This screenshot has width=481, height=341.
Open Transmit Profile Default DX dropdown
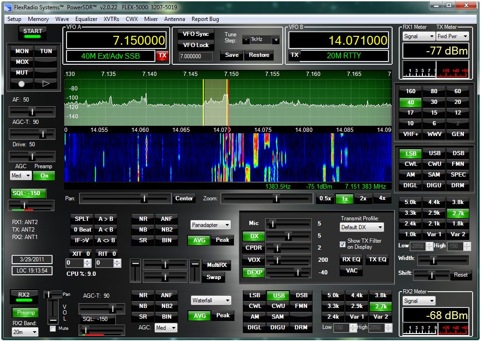361,227
